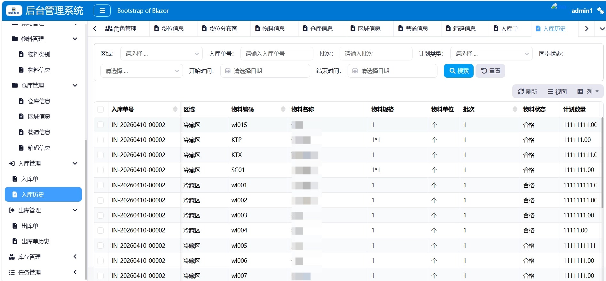The width and height of the screenshot is (606, 281).
Task: Collapse the 仓库管理 menu chevron
Action: (75, 85)
